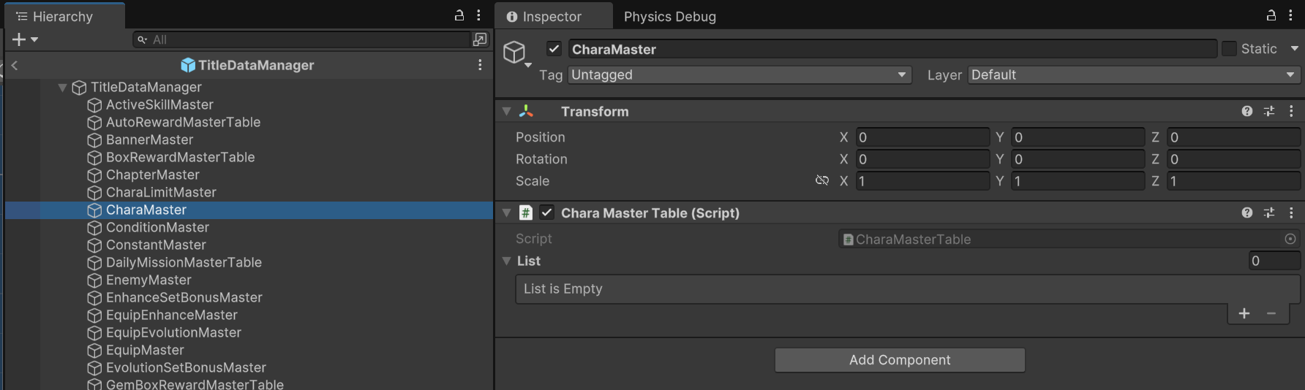Add a new element to the List
The image size is (1305, 390).
pyautogui.click(x=1244, y=313)
